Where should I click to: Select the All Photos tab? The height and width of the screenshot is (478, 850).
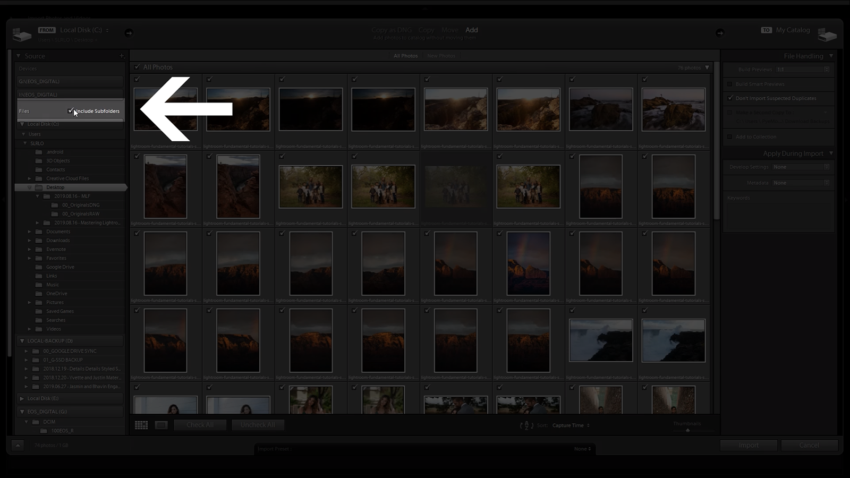[405, 55]
